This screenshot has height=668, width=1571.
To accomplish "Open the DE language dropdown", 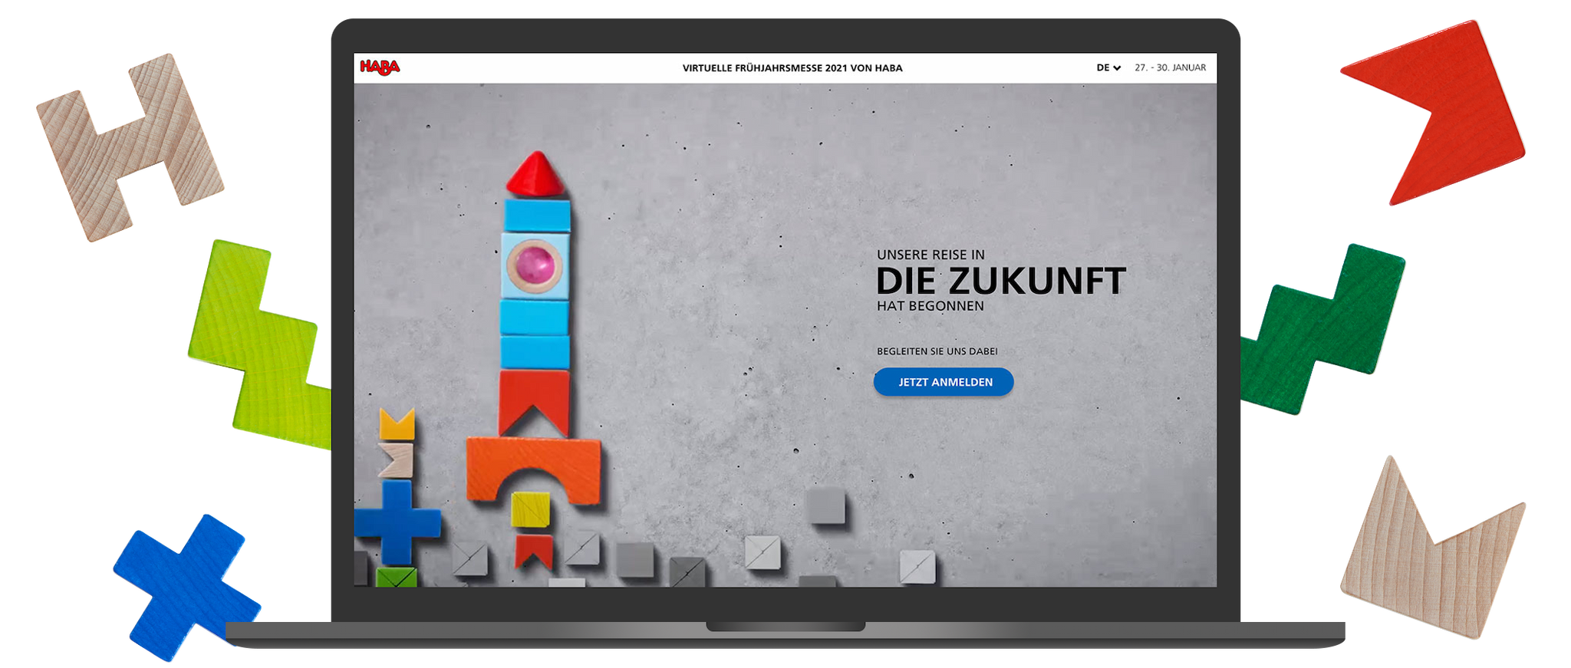I will tap(1108, 67).
